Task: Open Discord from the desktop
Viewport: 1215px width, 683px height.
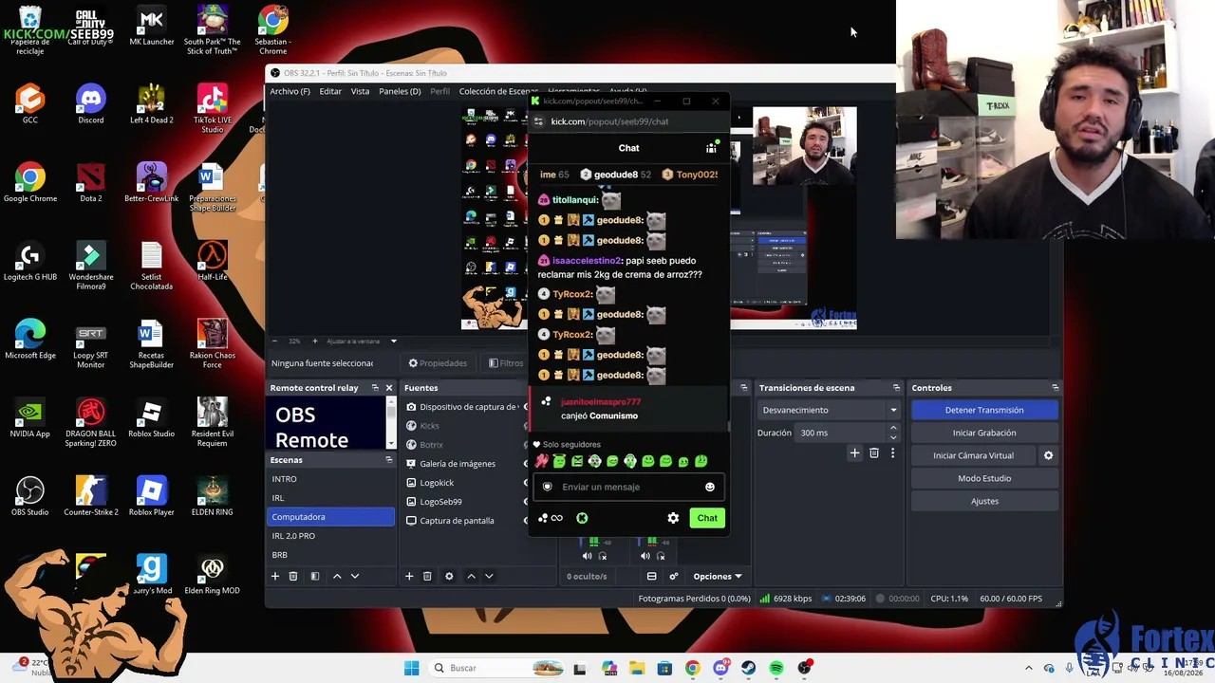Action: [91, 104]
